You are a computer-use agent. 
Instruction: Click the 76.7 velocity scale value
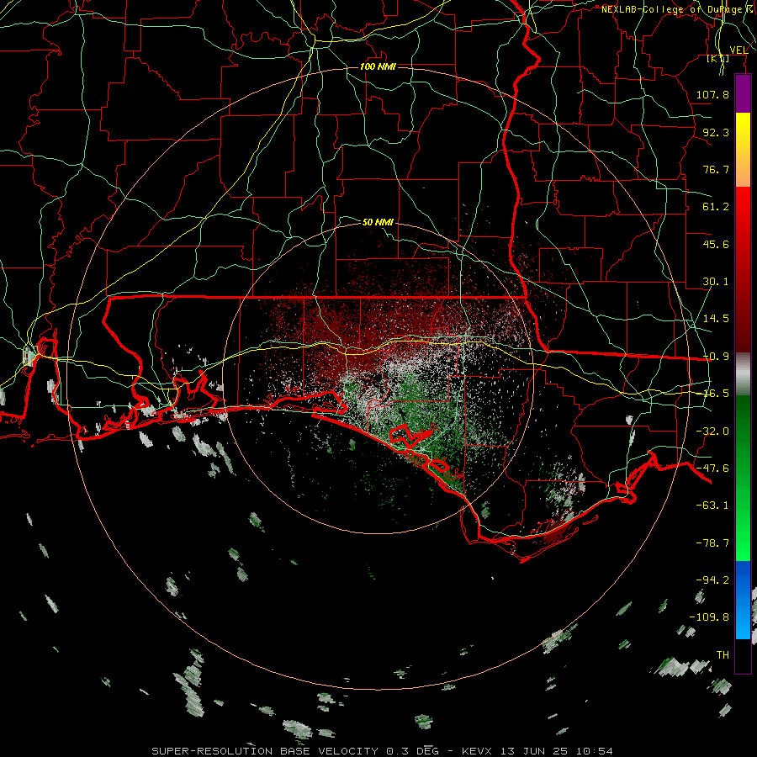click(716, 169)
